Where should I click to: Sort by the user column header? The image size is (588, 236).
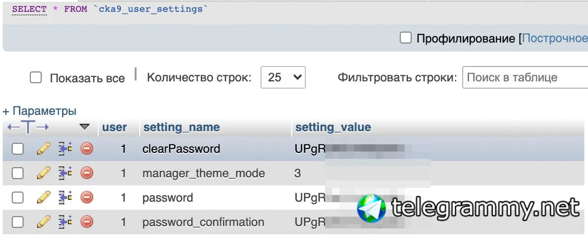[114, 127]
